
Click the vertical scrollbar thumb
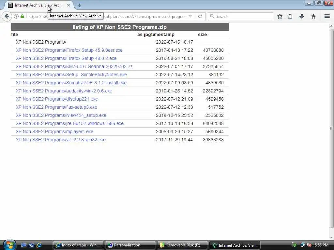pos(331,128)
